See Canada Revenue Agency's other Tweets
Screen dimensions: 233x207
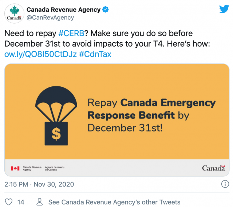[114, 202]
